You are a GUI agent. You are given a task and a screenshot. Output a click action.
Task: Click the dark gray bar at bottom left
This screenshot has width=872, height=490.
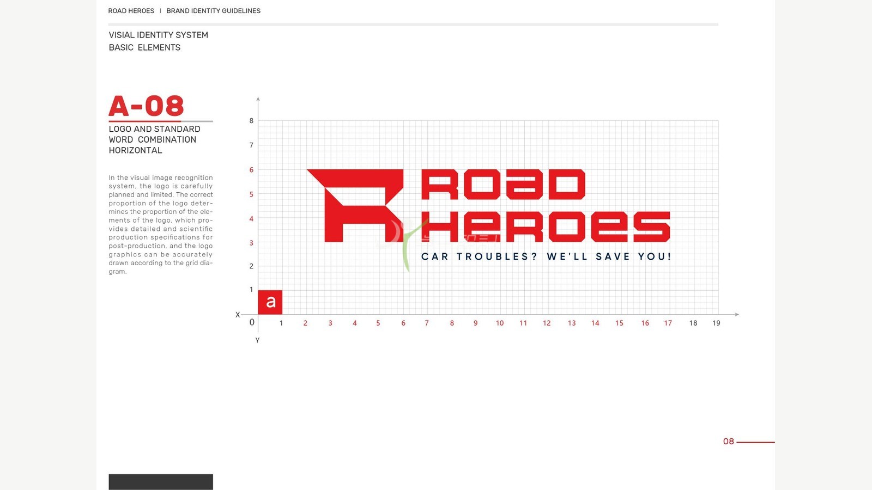(x=161, y=482)
